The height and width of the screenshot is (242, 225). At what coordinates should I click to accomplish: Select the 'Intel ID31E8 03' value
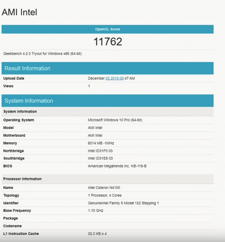click(x=100, y=158)
